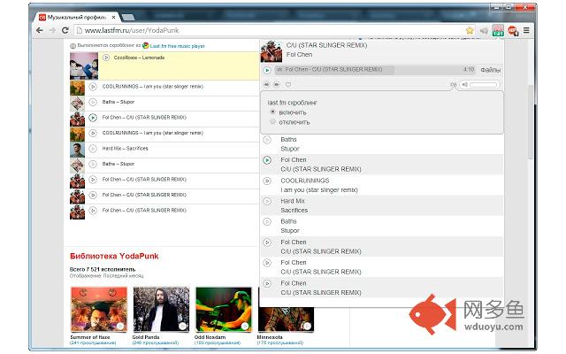566x354 pixels.
Task: Skip to next track in popup player
Action: [x=277, y=84]
